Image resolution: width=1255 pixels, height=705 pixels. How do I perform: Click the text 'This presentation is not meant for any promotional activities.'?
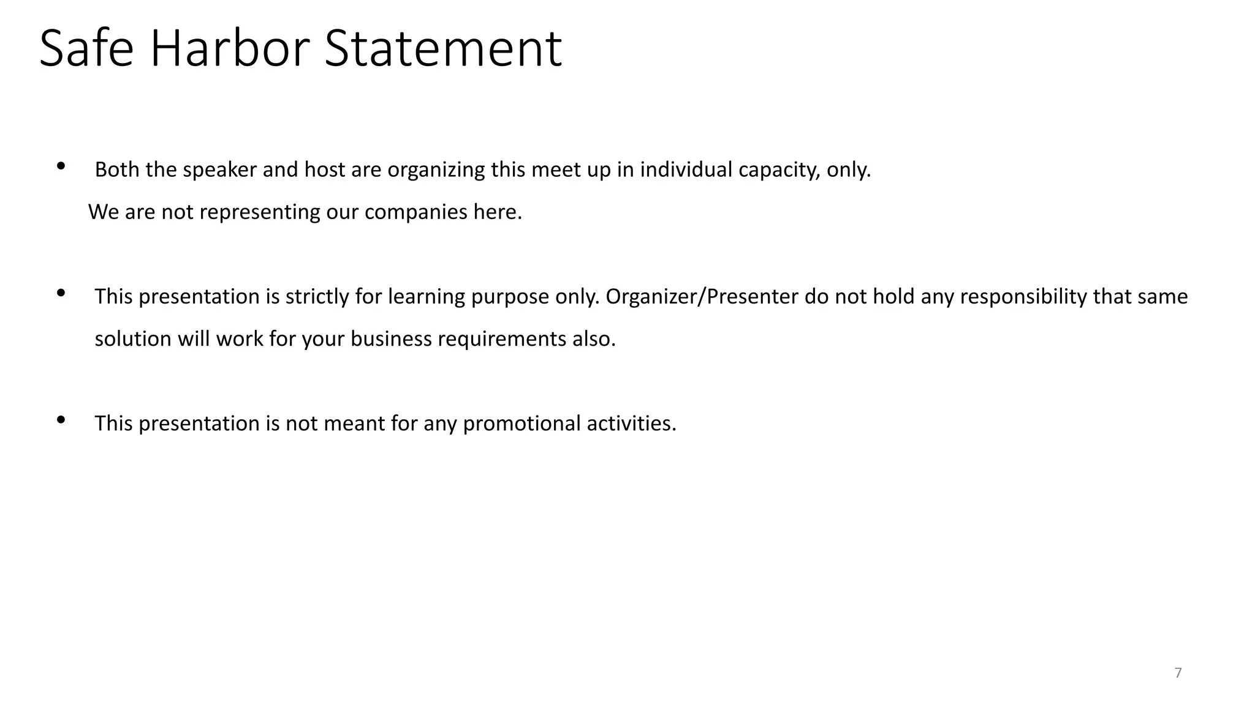[385, 423]
